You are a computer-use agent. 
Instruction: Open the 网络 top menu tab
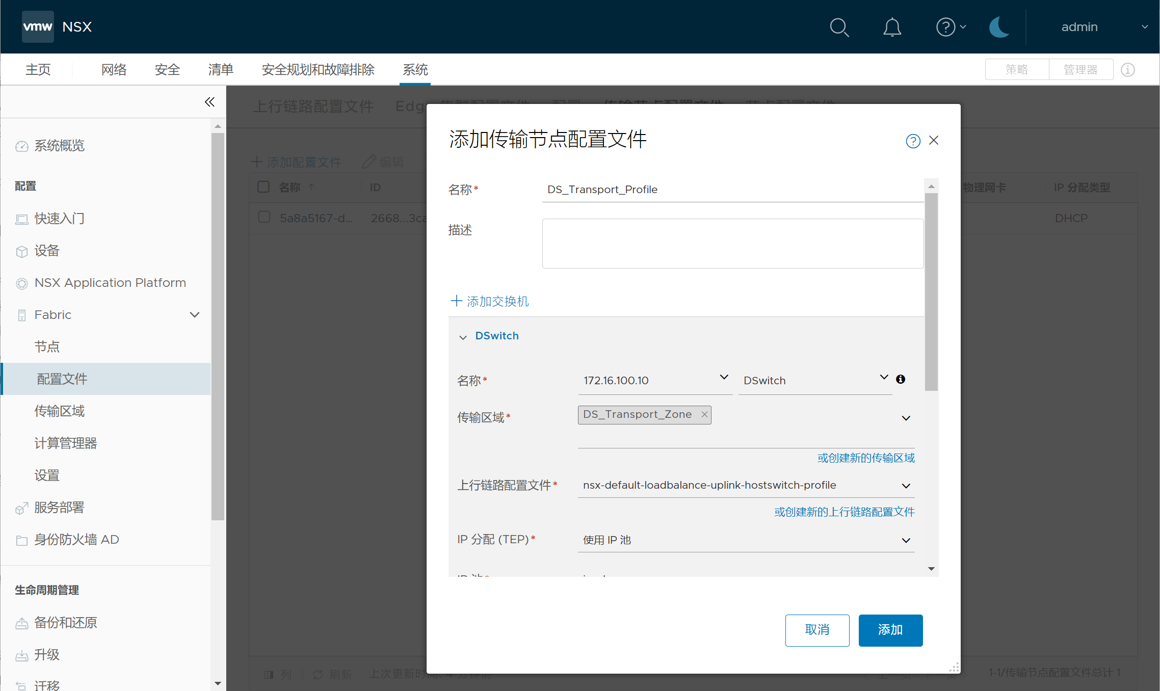click(x=114, y=70)
